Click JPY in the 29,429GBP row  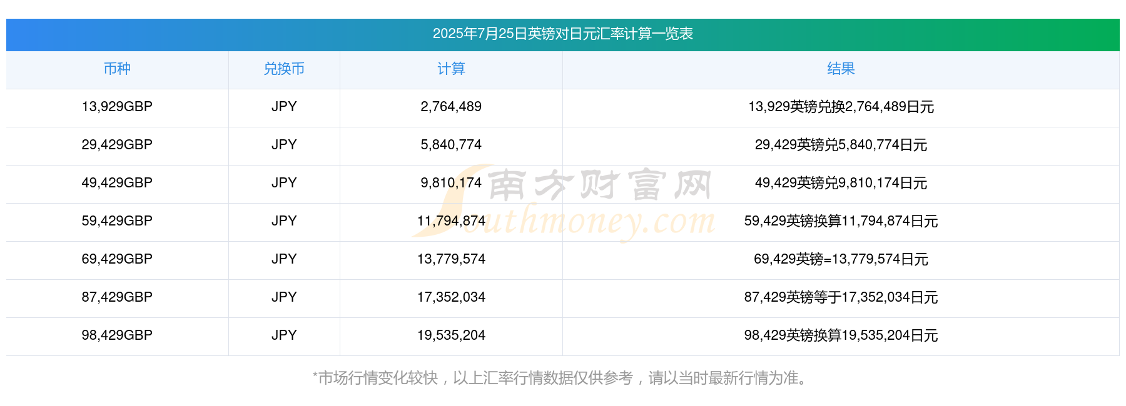(284, 145)
